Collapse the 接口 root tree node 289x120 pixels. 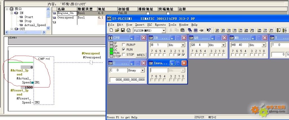[7, 9]
